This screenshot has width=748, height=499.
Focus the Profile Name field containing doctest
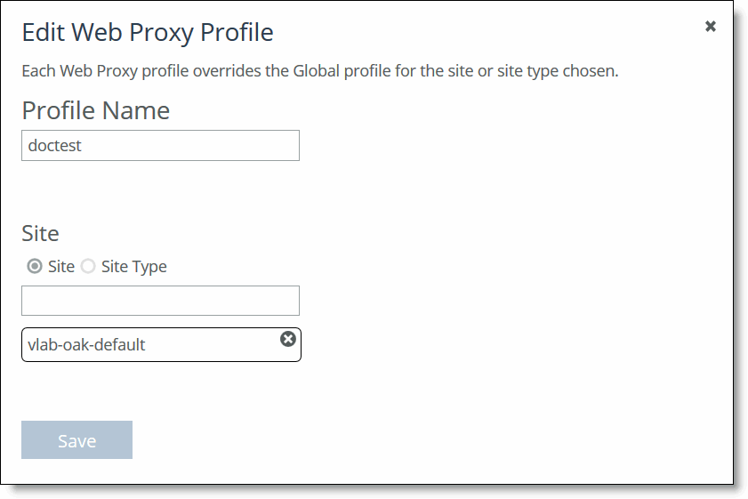point(160,146)
